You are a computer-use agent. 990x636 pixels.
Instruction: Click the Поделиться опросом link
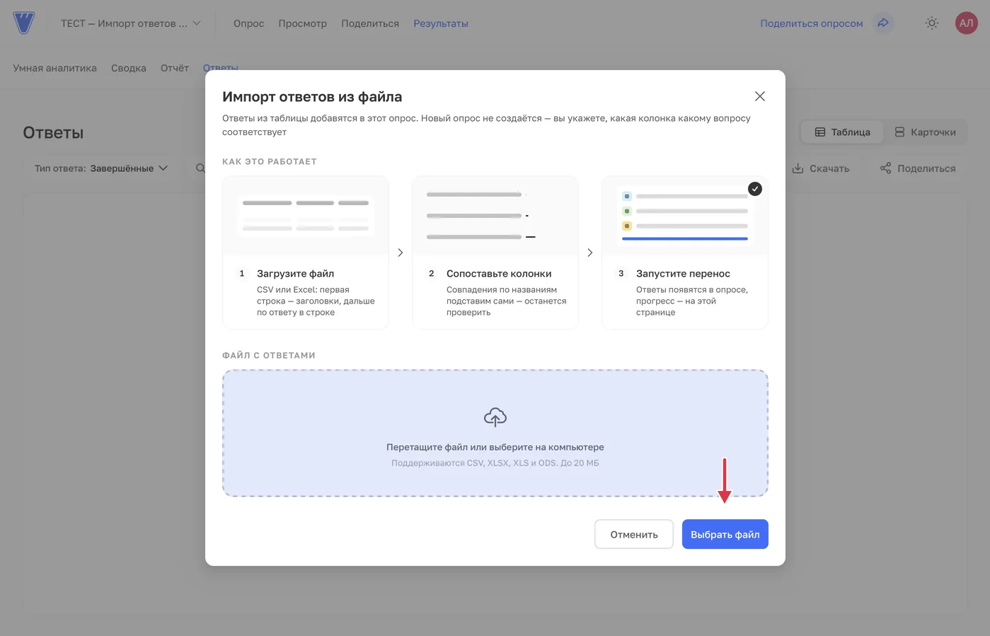tap(812, 23)
